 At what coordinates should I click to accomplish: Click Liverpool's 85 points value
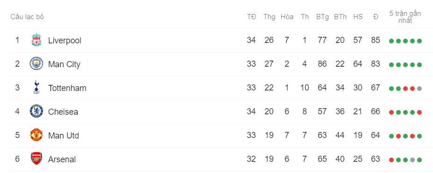(376, 40)
